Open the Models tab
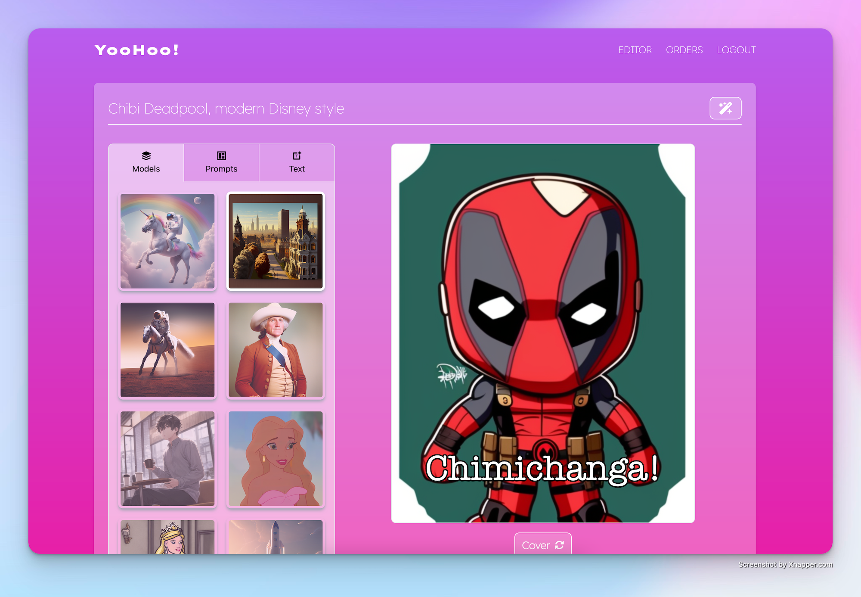The width and height of the screenshot is (861, 597). (146, 162)
